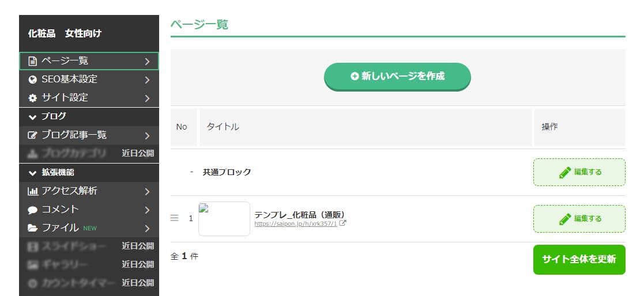
Task: Select the コメント menu item
Action: [x=60, y=210]
